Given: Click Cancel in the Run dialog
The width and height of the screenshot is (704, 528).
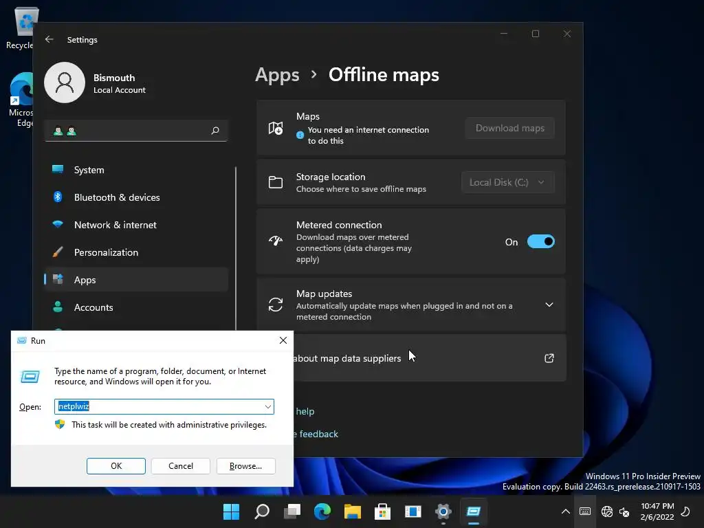Looking at the screenshot, I should pos(181,466).
